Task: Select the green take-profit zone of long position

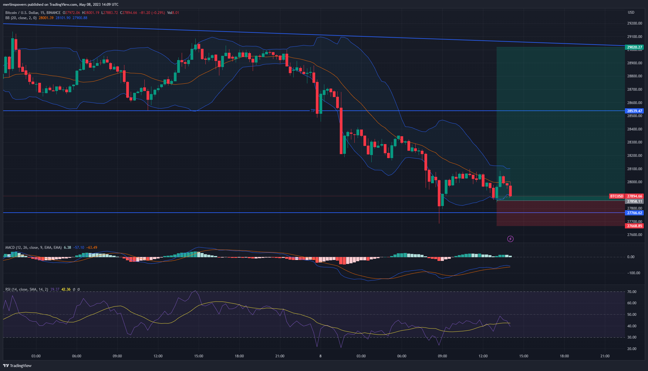Action: (561, 124)
